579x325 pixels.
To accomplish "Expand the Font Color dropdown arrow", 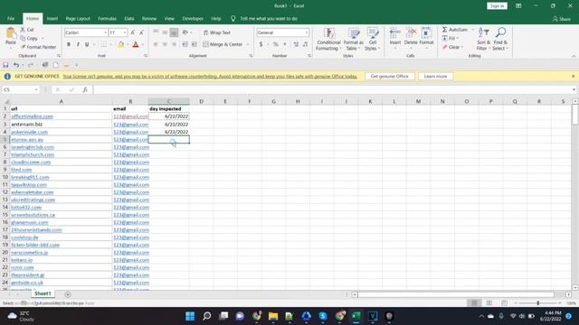I will point(143,44).
